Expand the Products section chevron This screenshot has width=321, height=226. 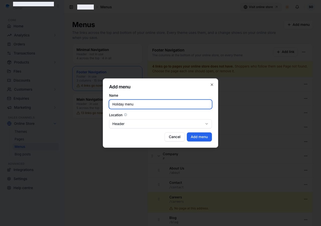tap(55, 62)
